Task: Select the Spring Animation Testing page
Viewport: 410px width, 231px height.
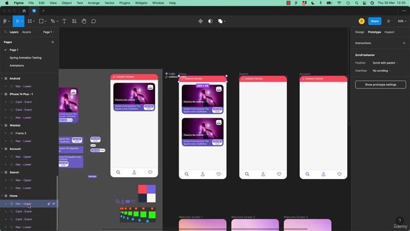Action: tap(26, 58)
